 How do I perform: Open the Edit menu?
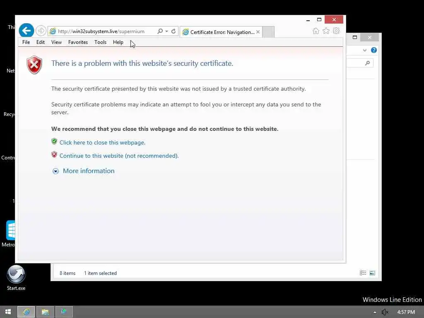click(41, 42)
